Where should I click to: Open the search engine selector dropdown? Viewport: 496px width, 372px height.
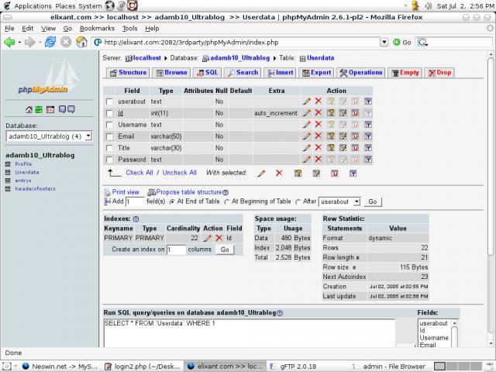[423, 42]
